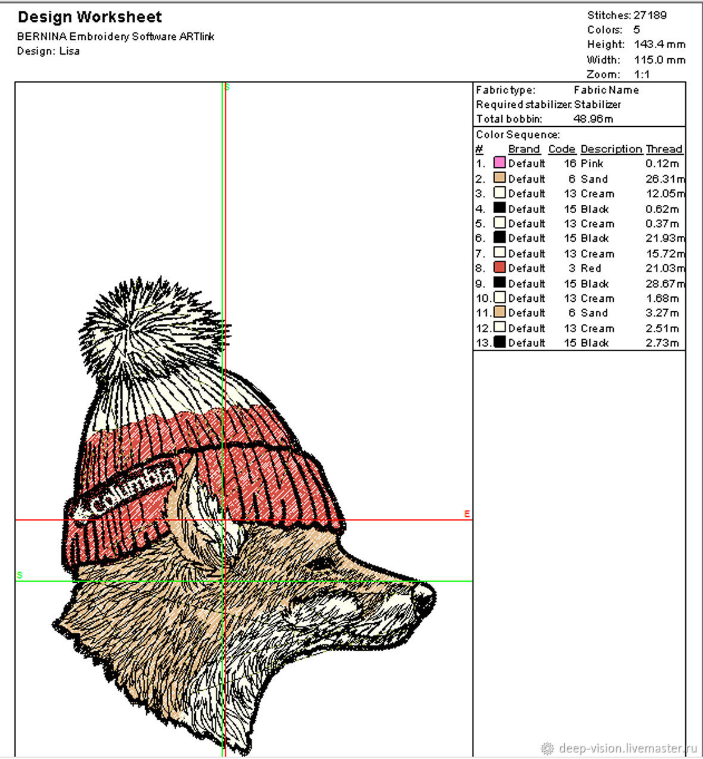Click the '#' column header

click(x=479, y=149)
